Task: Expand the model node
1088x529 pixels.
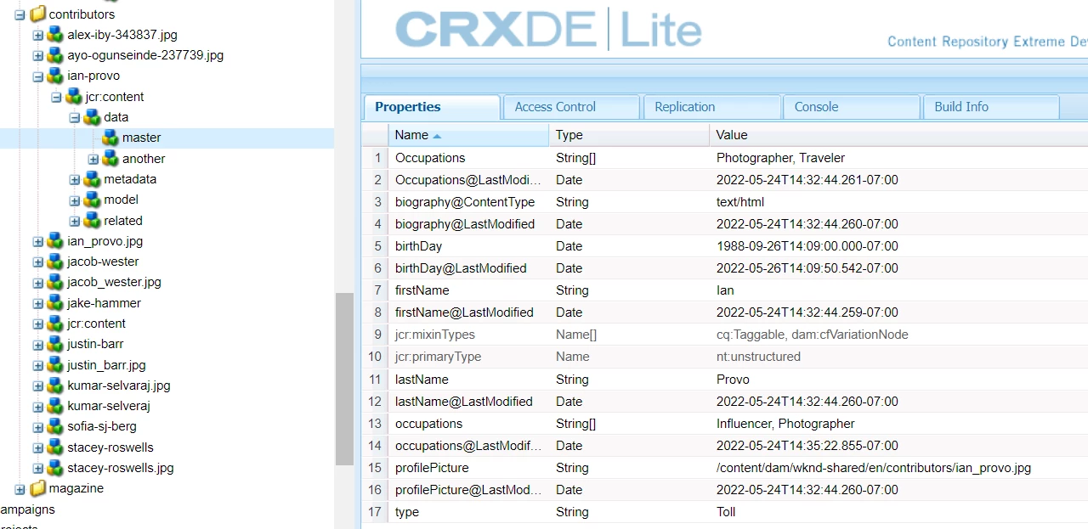Action: (74, 200)
